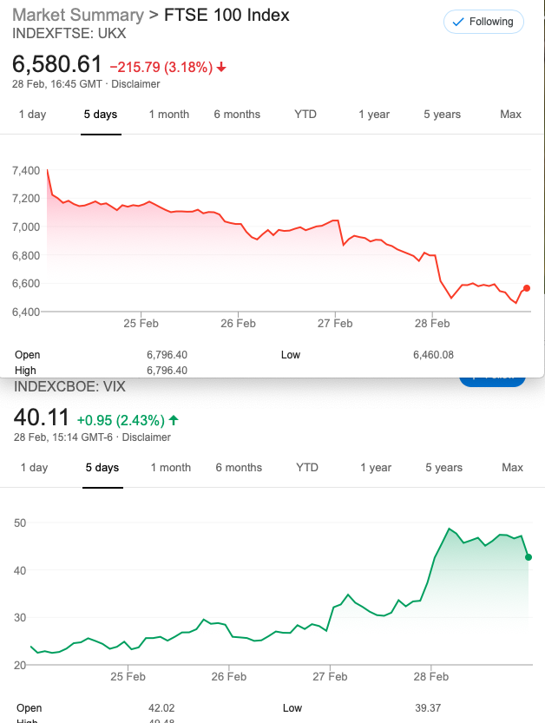Click the FTSE Open value 6,796.40

point(167,355)
